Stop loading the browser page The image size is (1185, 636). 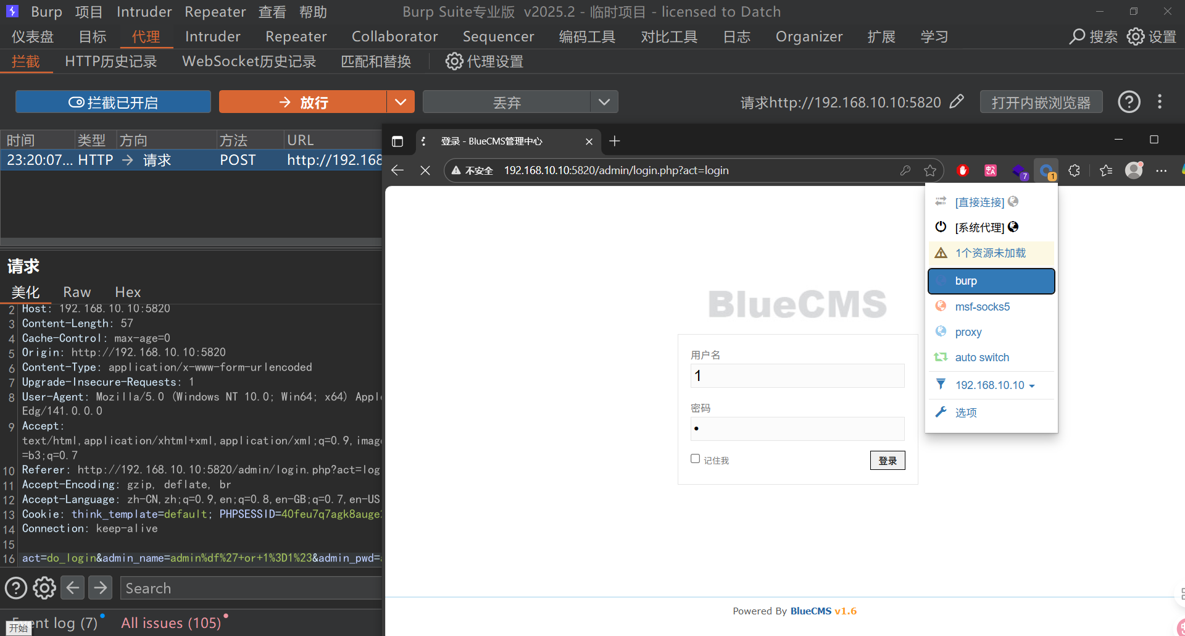tap(425, 170)
